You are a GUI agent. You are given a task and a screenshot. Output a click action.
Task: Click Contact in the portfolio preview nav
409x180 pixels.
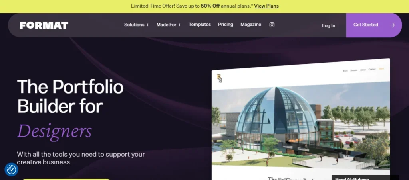[x=372, y=69]
